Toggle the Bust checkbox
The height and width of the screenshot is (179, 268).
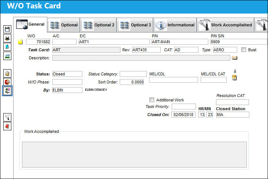pyautogui.click(x=243, y=50)
